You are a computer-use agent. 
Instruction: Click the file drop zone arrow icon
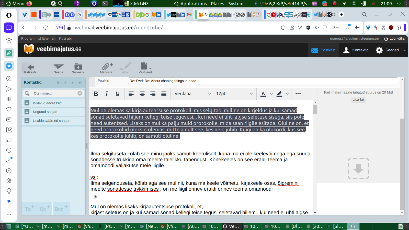(x=358, y=169)
